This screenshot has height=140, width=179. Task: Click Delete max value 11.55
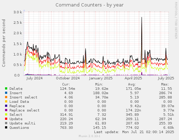tap(166, 89)
